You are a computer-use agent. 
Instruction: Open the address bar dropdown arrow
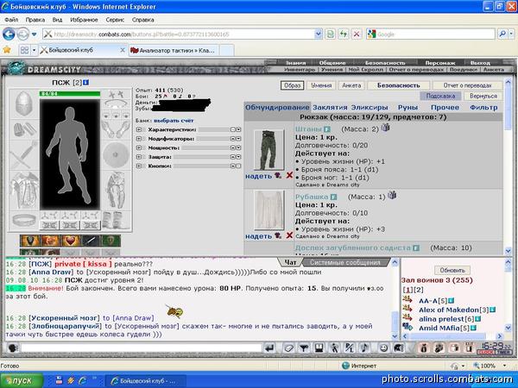tap(318, 34)
